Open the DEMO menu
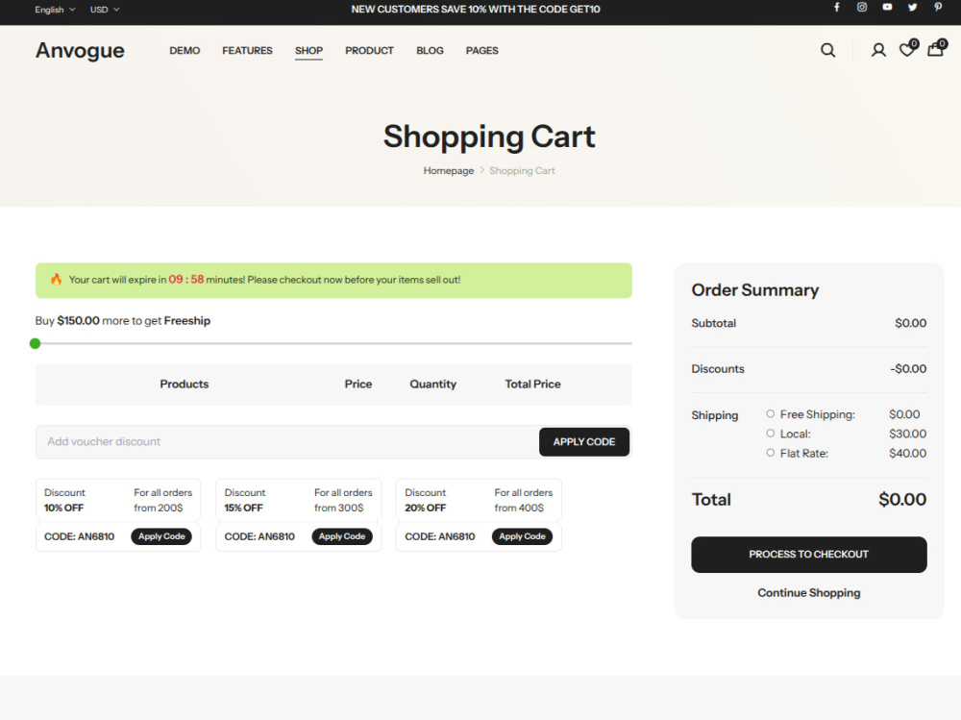Image resolution: width=961 pixels, height=720 pixels. click(x=185, y=50)
